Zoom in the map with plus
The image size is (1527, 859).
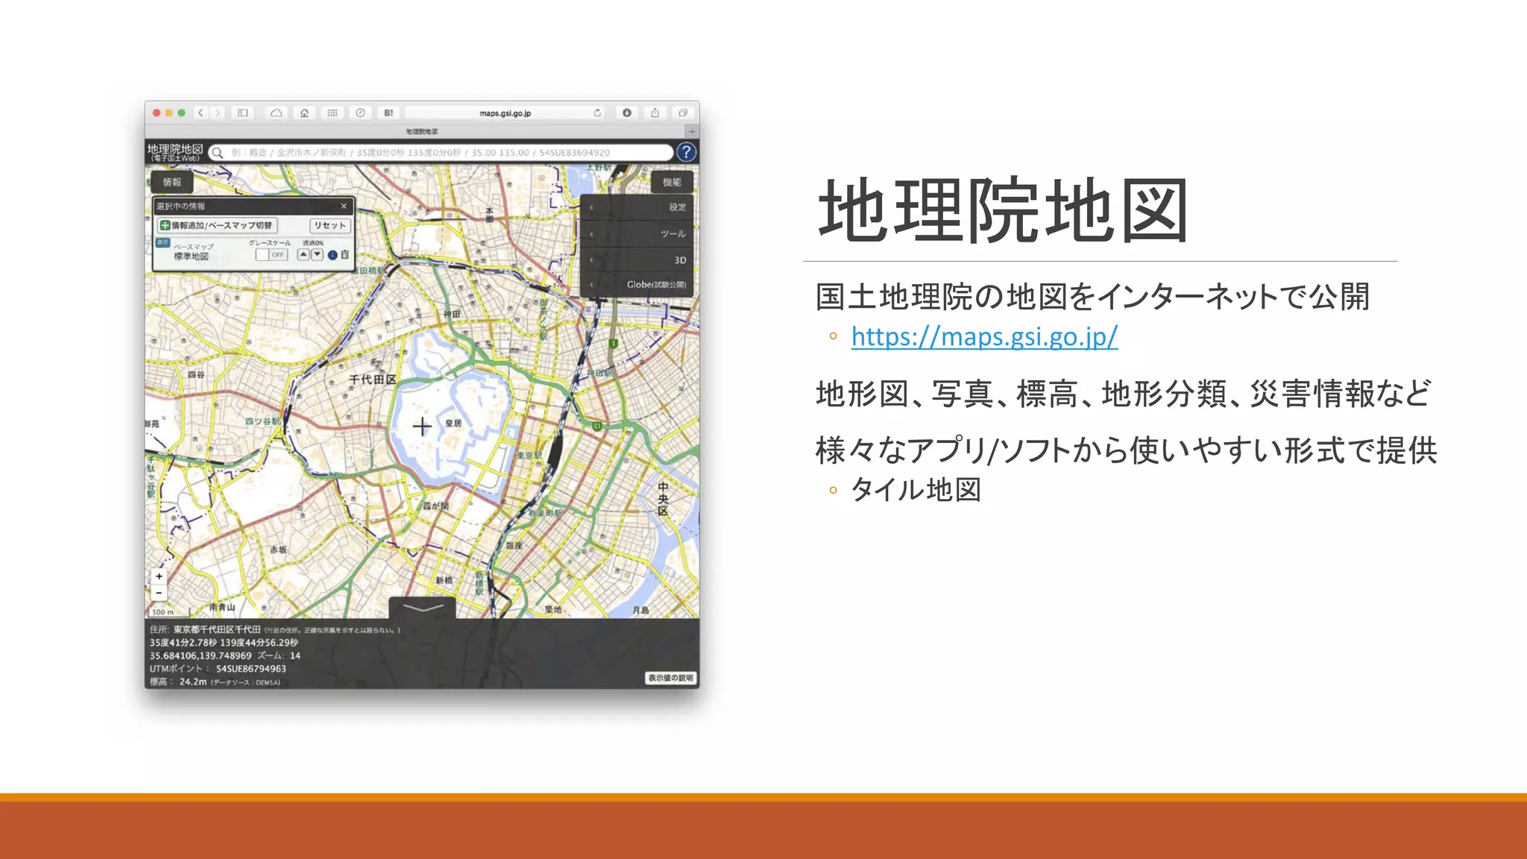coord(159,576)
